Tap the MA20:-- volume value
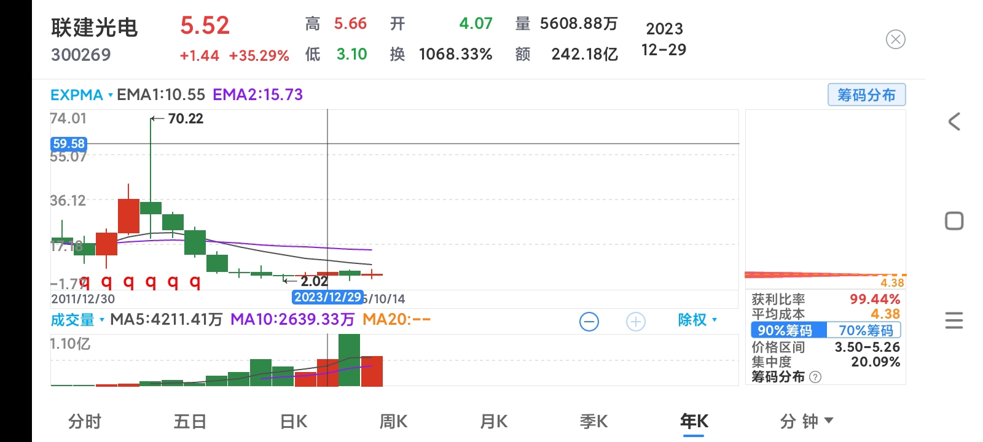This screenshot has height=442, width=983. (x=397, y=320)
